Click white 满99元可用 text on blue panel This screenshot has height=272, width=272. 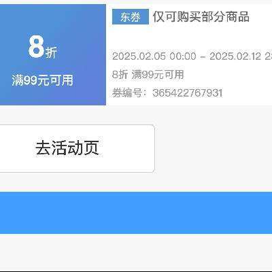(x=43, y=80)
